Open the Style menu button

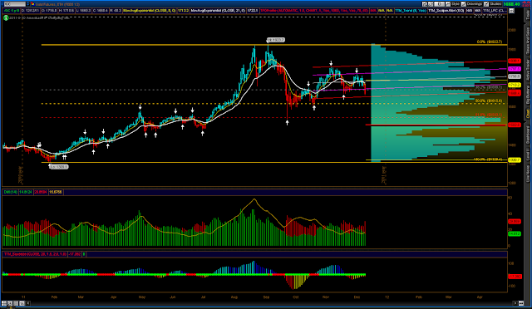pos(456,4)
